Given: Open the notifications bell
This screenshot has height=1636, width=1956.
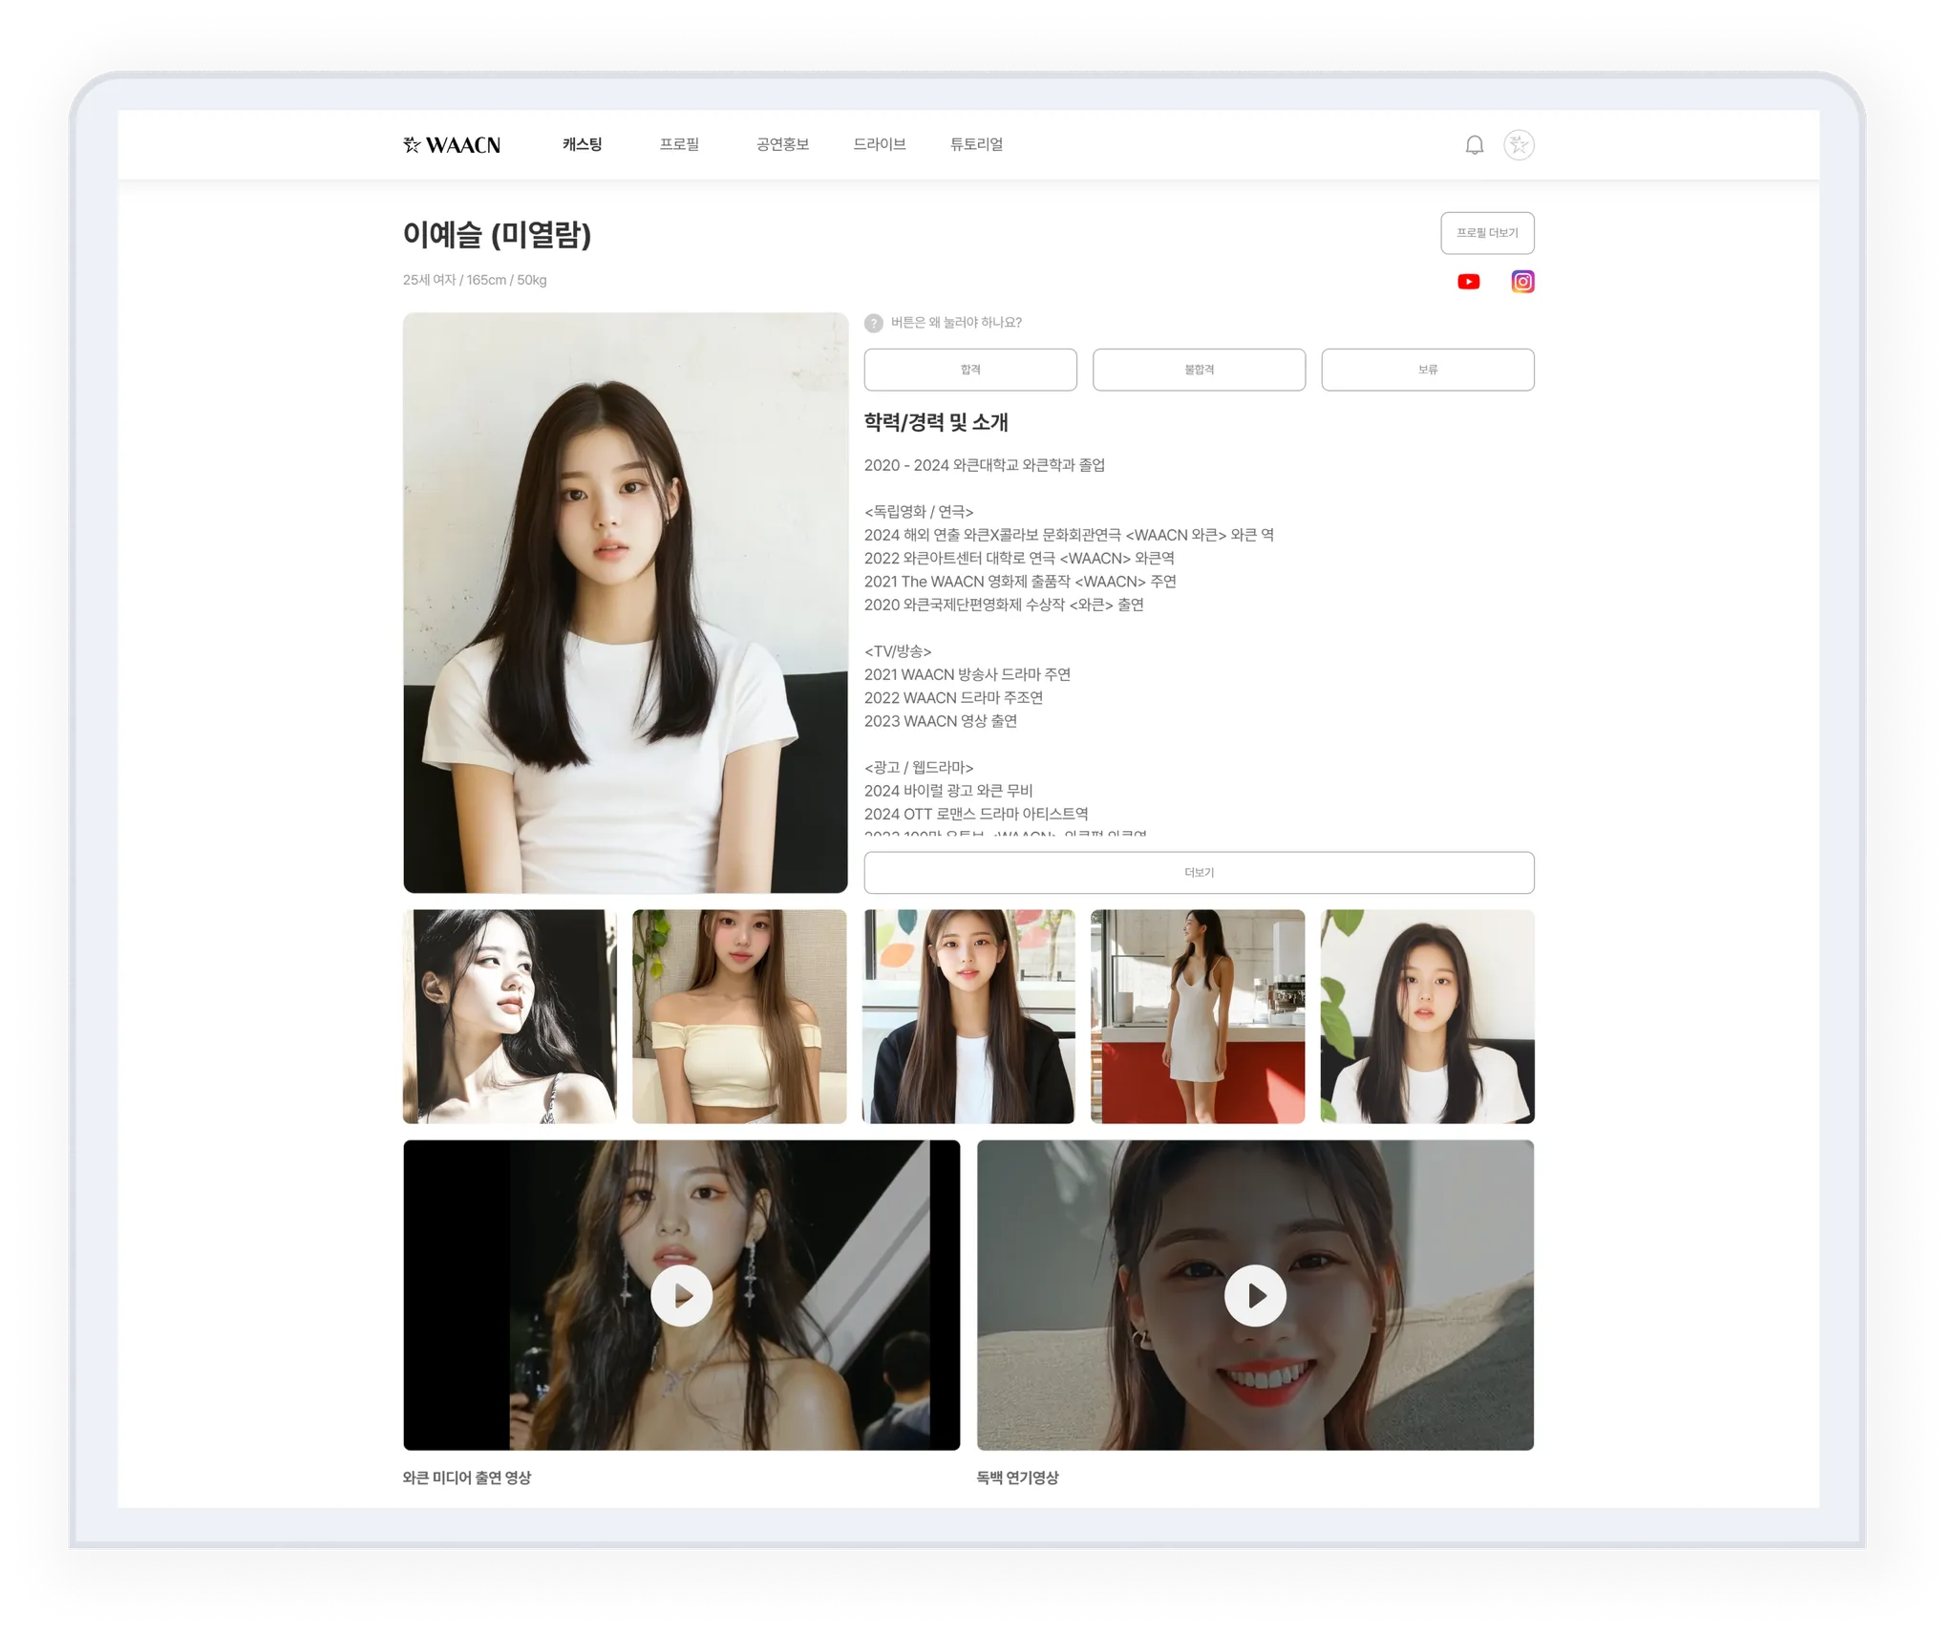Looking at the screenshot, I should pos(1474,145).
